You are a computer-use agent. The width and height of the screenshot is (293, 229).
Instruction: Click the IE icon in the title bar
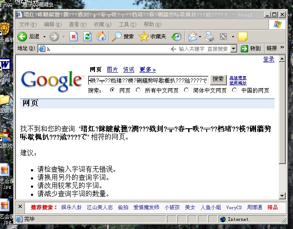click(x=19, y=14)
